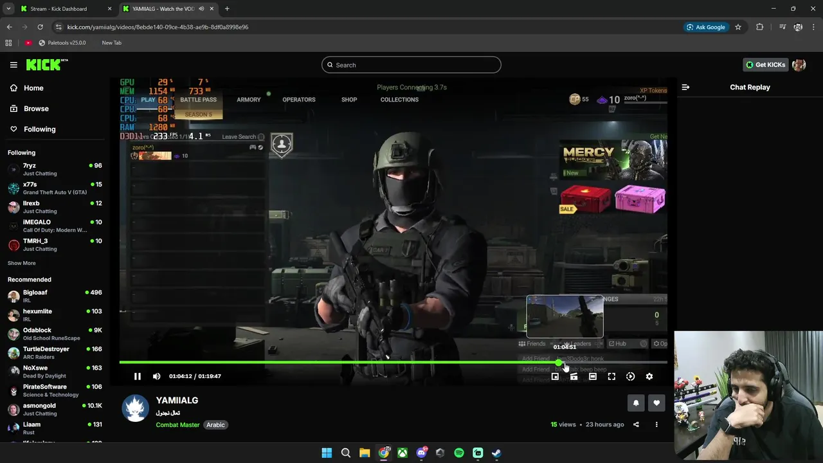The width and height of the screenshot is (823, 463).
Task: Enter fullscreen on the video player
Action: pyautogui.click(x=611, y=376)
